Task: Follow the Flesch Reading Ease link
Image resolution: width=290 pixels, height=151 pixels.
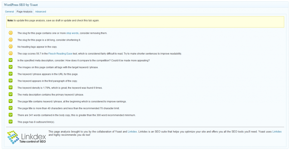Action: click(60, 54)
